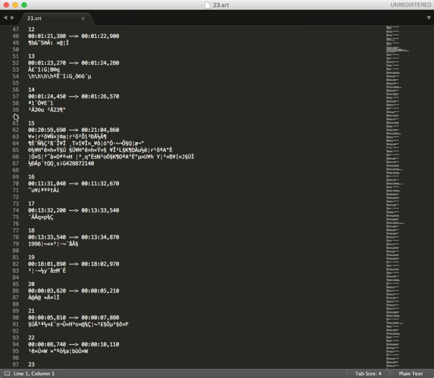This screenshot has height=378, width=434.
Task: Click timestamp 00:11:31,040 on line 70
Action: (x=47, y=183)
